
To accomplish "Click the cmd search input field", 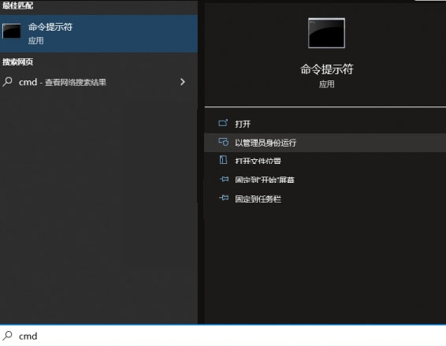I will coord(223,336).
